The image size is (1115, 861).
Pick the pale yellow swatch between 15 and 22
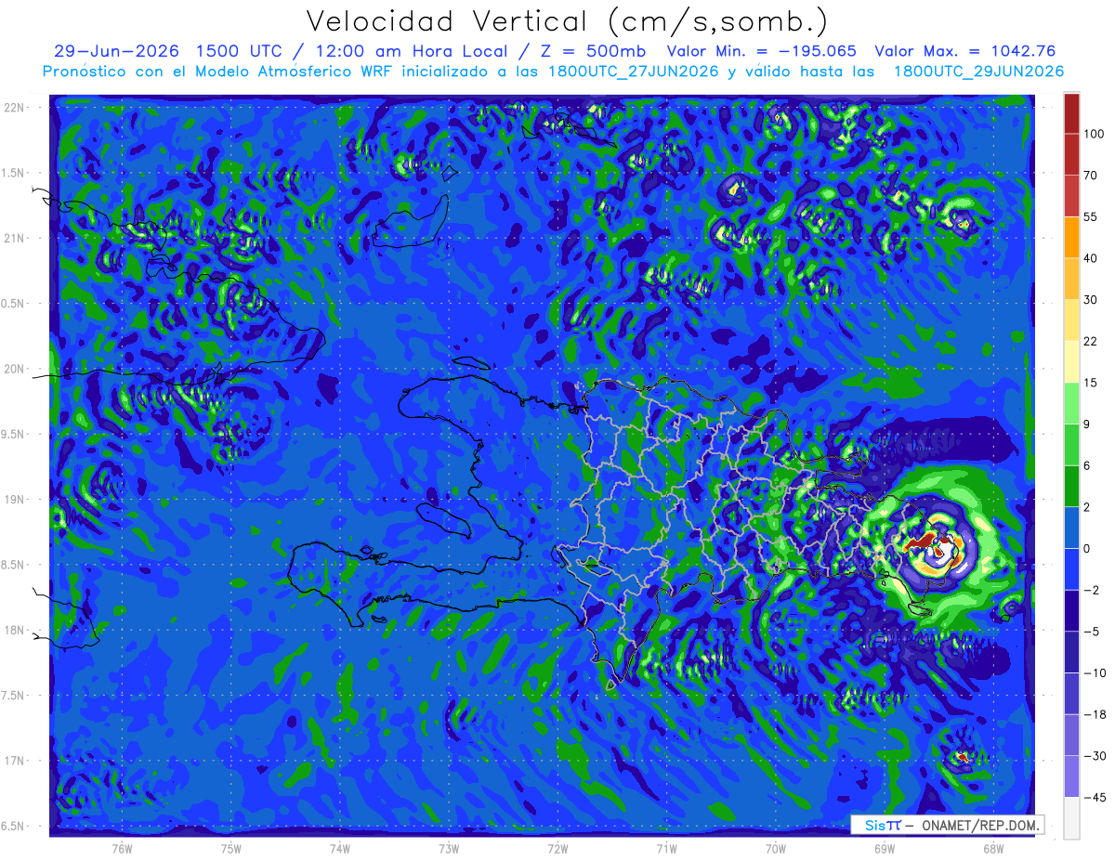click(x=1071, y=361)
